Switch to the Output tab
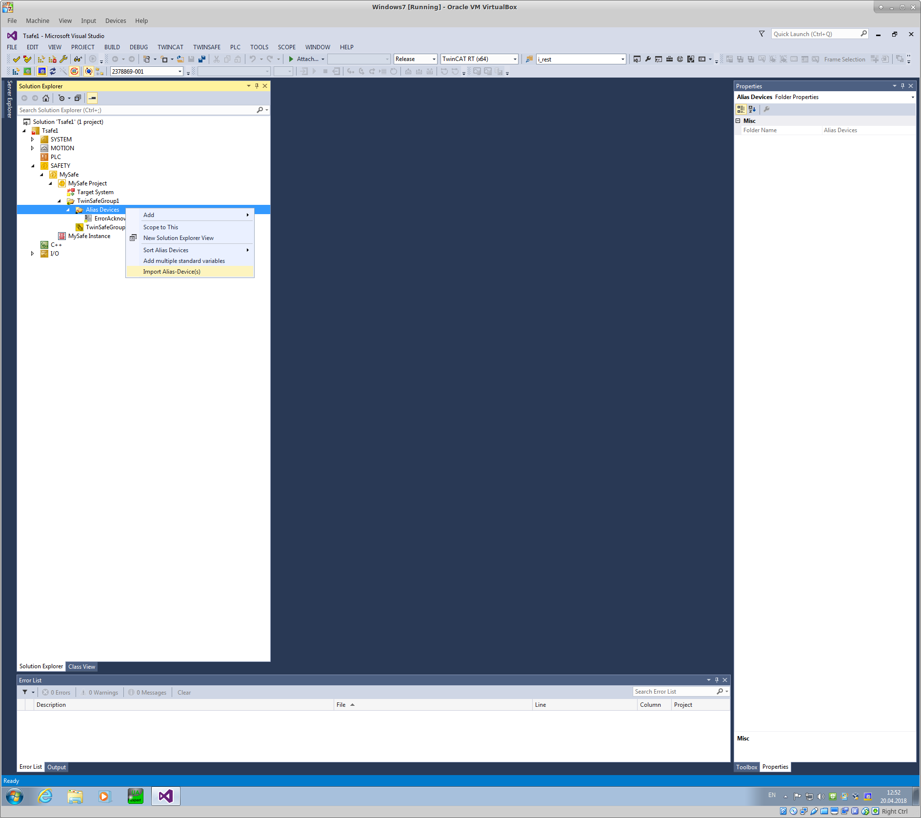 pyautogui.click(x=57, y=767)
